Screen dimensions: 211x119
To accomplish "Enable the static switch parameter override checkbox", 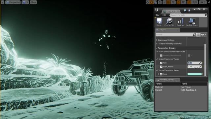I will pos(161,56).
